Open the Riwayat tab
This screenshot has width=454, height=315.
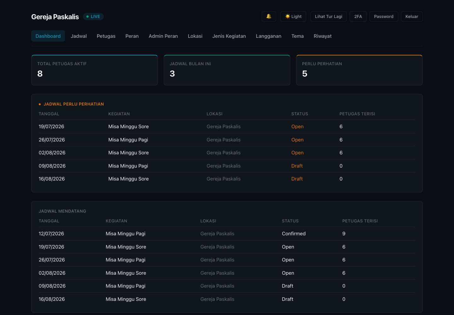point(323,36)
